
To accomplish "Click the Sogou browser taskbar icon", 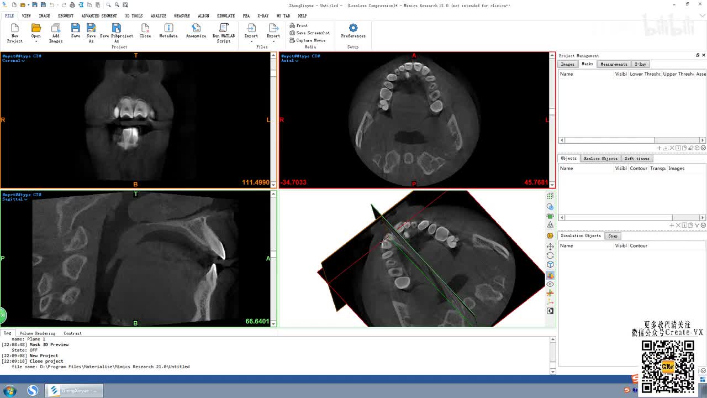I will pyautogui.click(x=33, y=391).
